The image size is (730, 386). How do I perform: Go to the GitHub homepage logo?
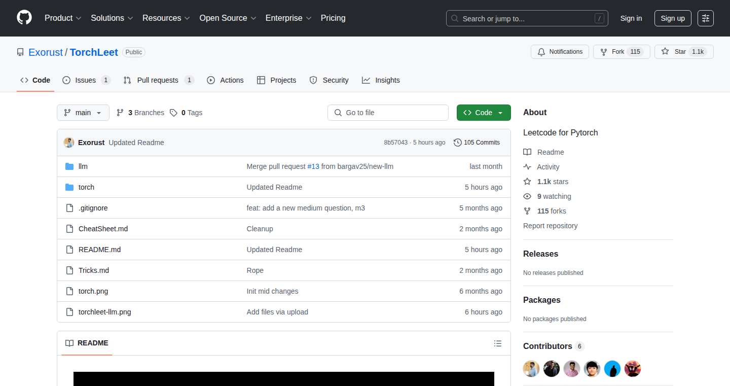click(x=24, y=18)
